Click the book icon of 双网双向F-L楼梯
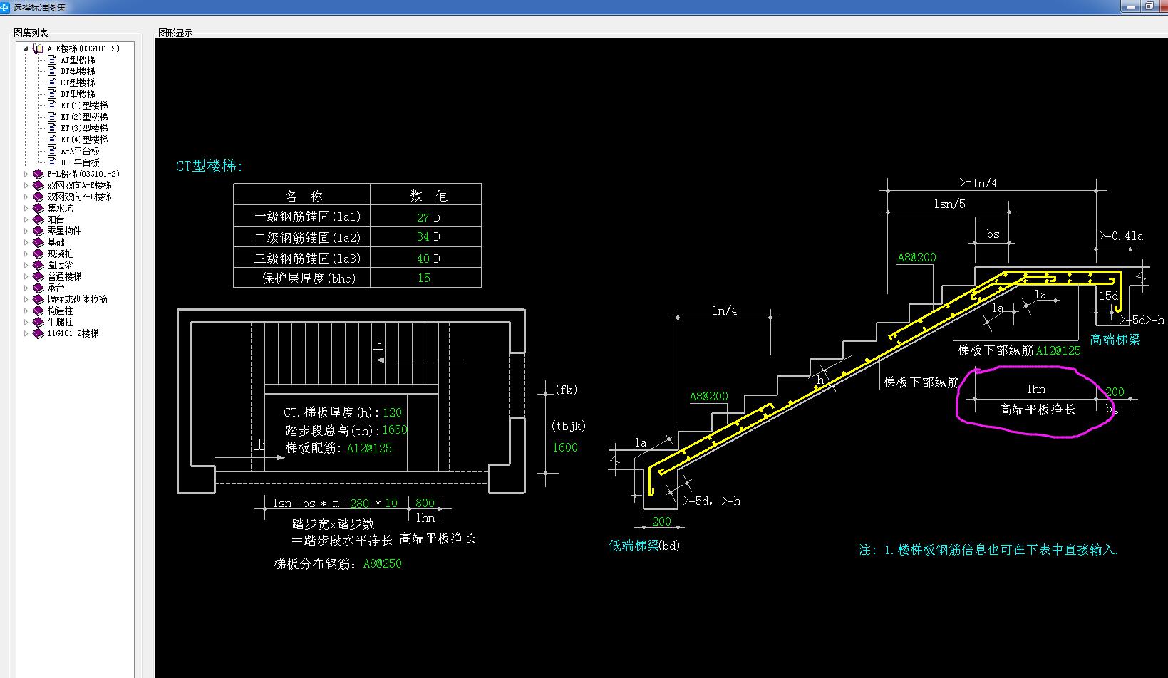 (38, 197)
